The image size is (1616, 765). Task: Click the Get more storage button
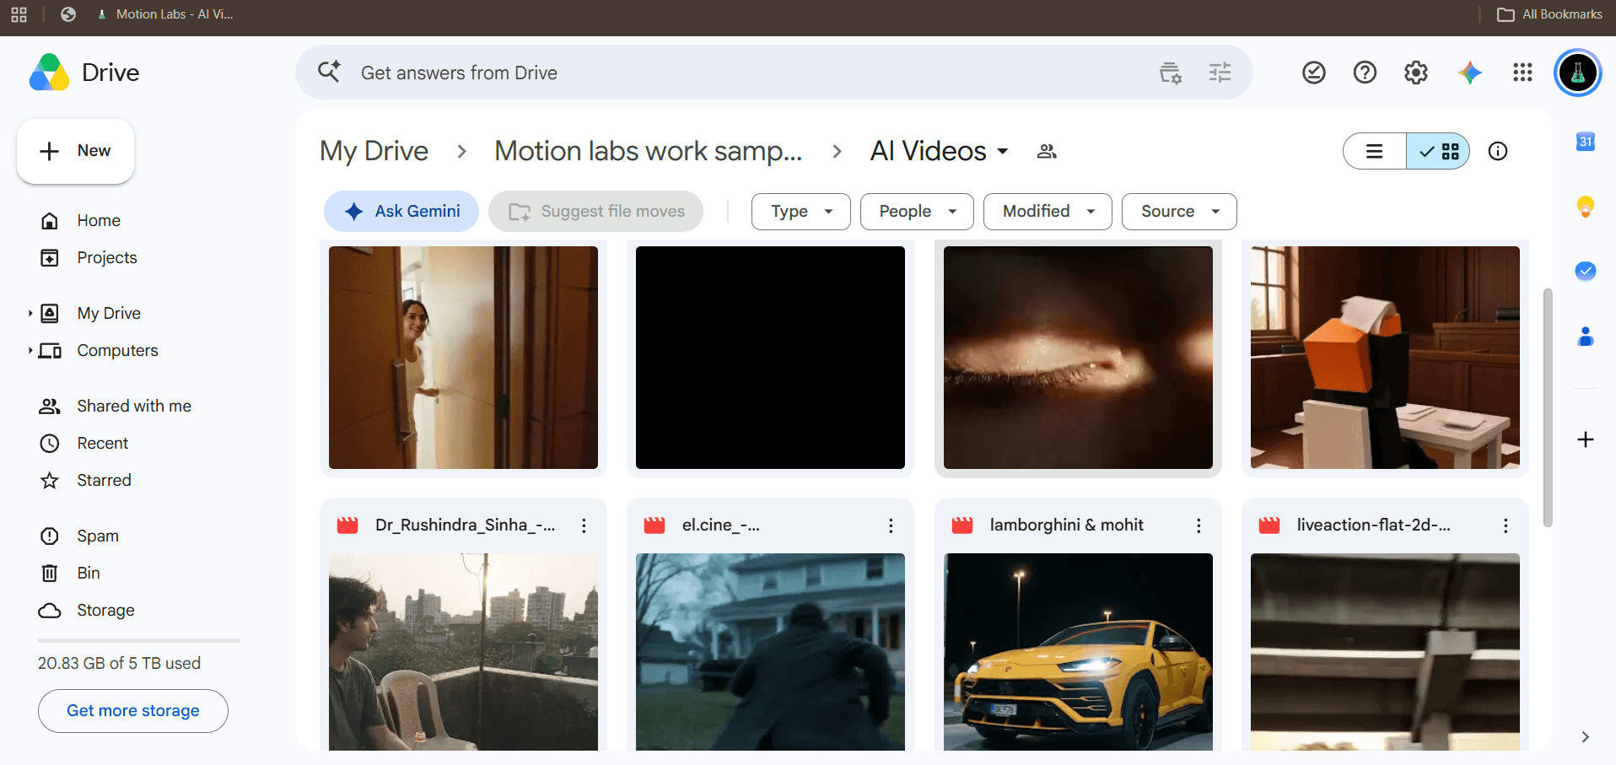tap(133, 711)
